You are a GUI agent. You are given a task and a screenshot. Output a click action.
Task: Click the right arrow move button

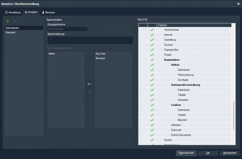click(x=90, y=92)
